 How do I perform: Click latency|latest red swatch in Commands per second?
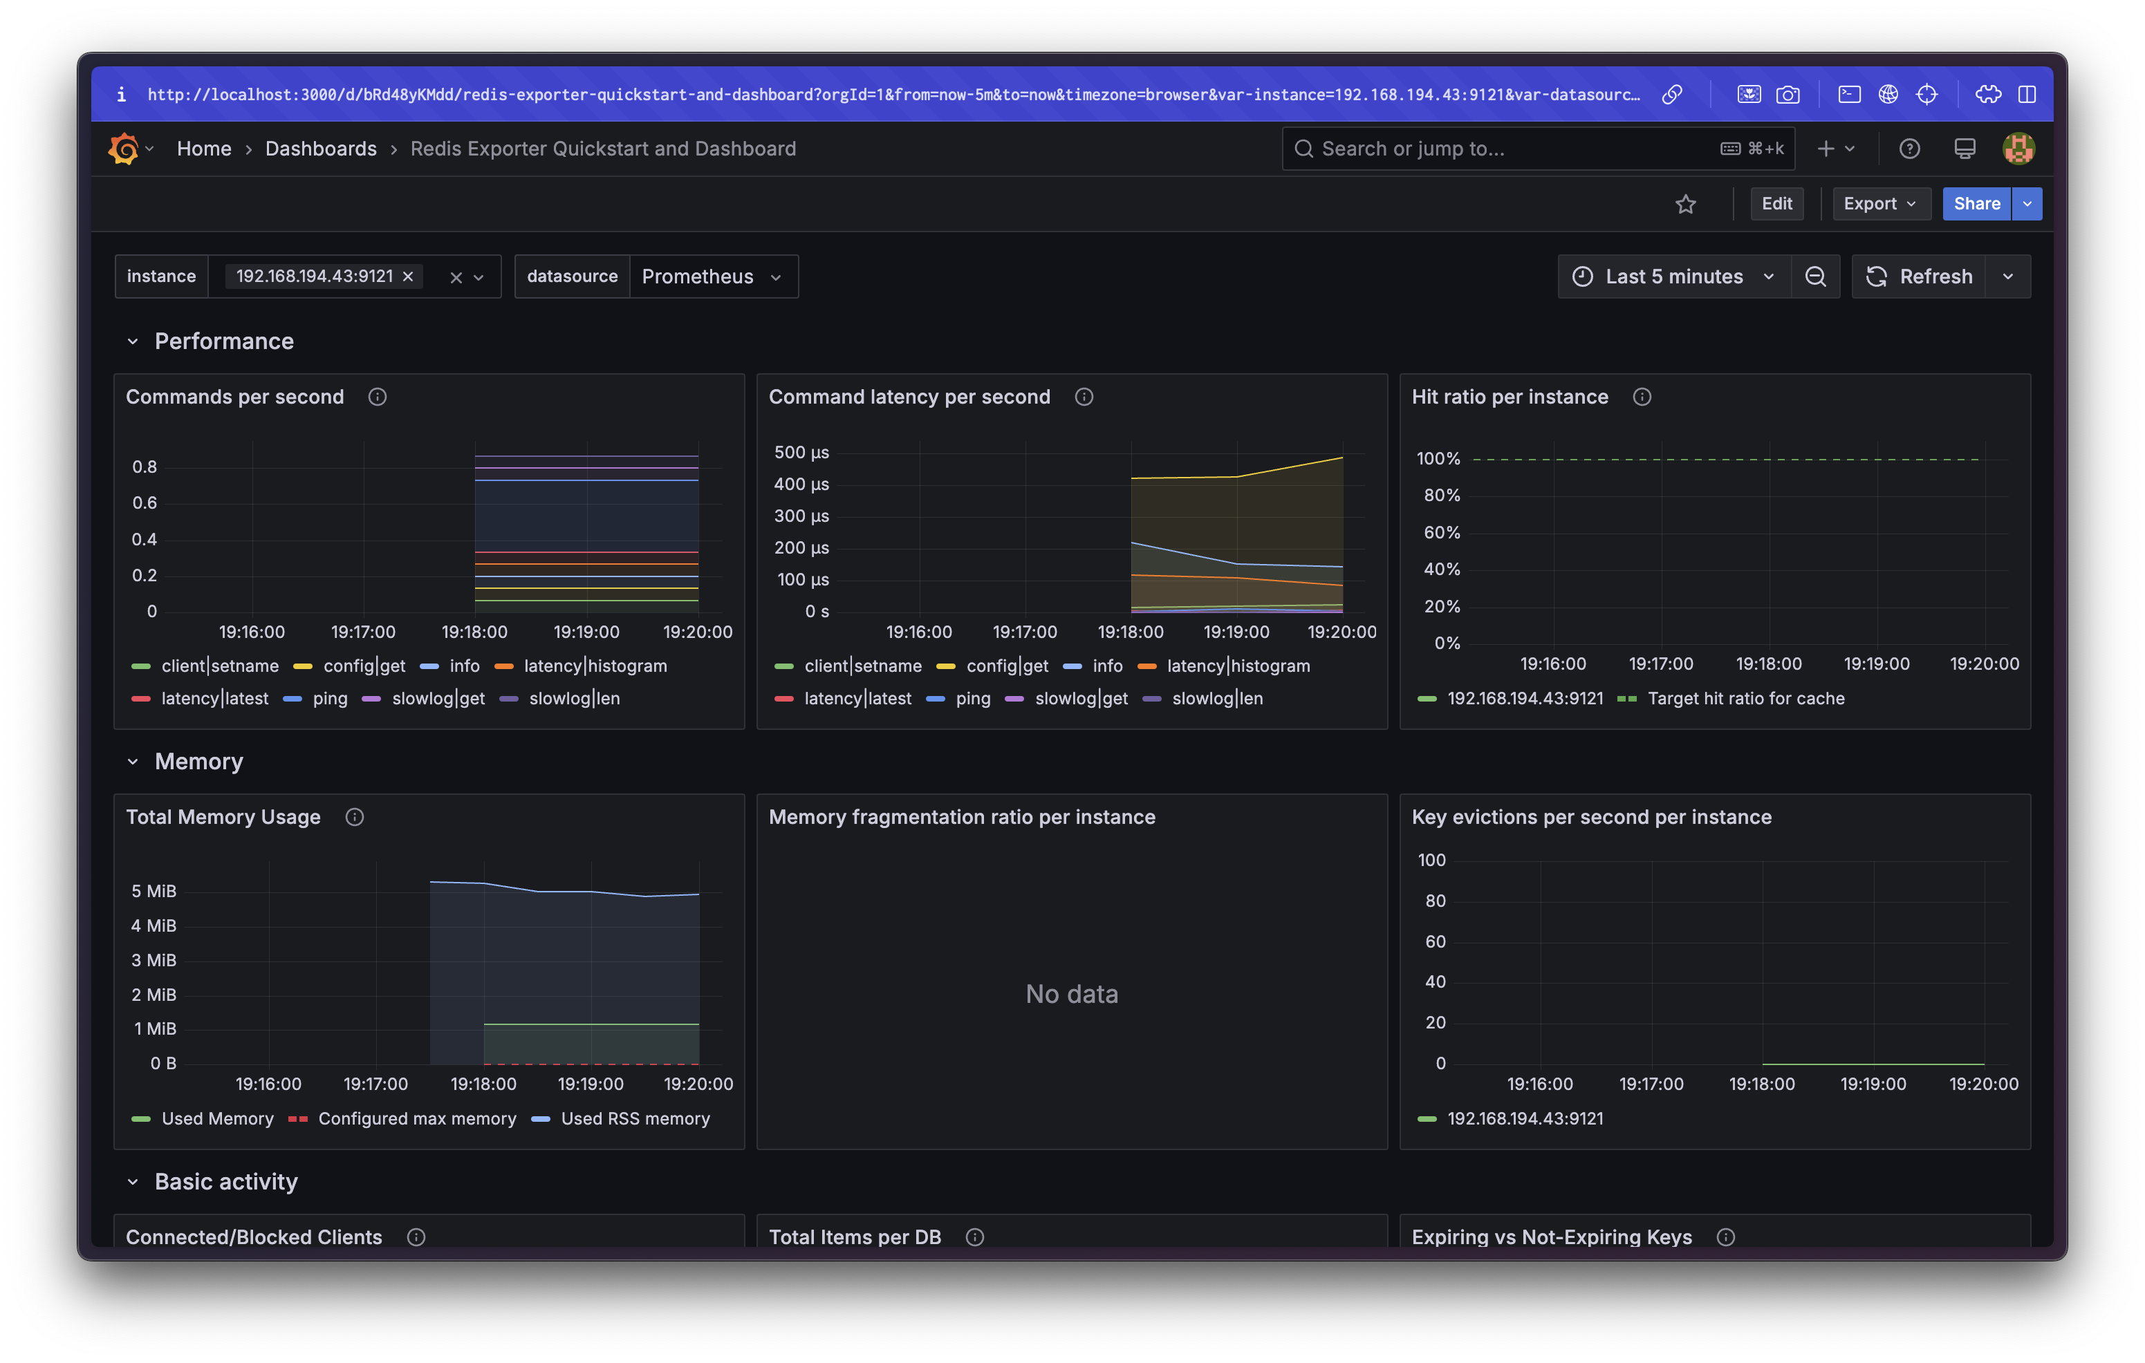click(x=141, y=699)
